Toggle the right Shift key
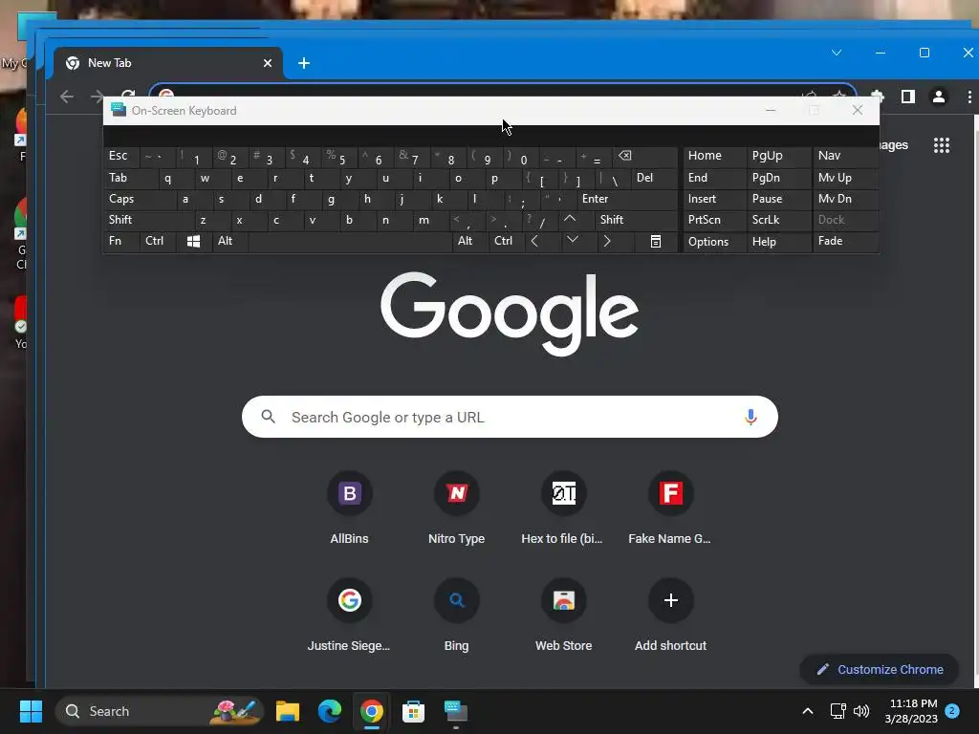Screen dimensions: 979x734 [x=637, y=220]
